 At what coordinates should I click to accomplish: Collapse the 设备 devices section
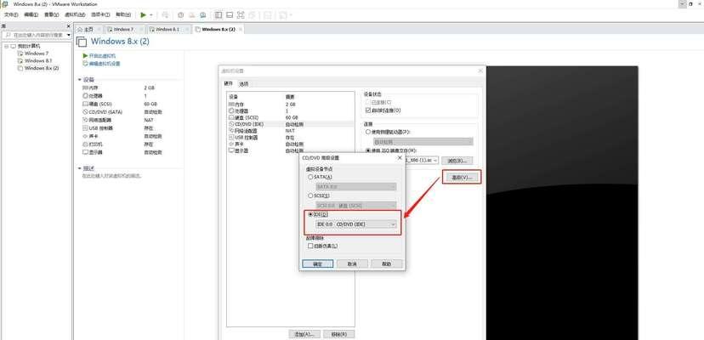click(80, 80)
